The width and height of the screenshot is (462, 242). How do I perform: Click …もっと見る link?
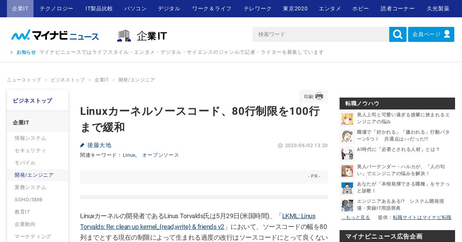[x=356, y=217]
